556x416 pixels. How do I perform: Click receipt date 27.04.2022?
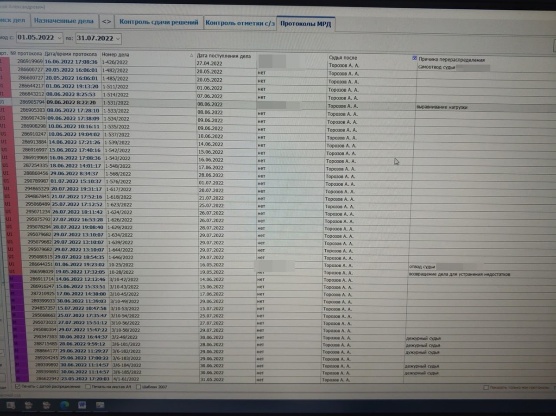(x=209, y=63)
